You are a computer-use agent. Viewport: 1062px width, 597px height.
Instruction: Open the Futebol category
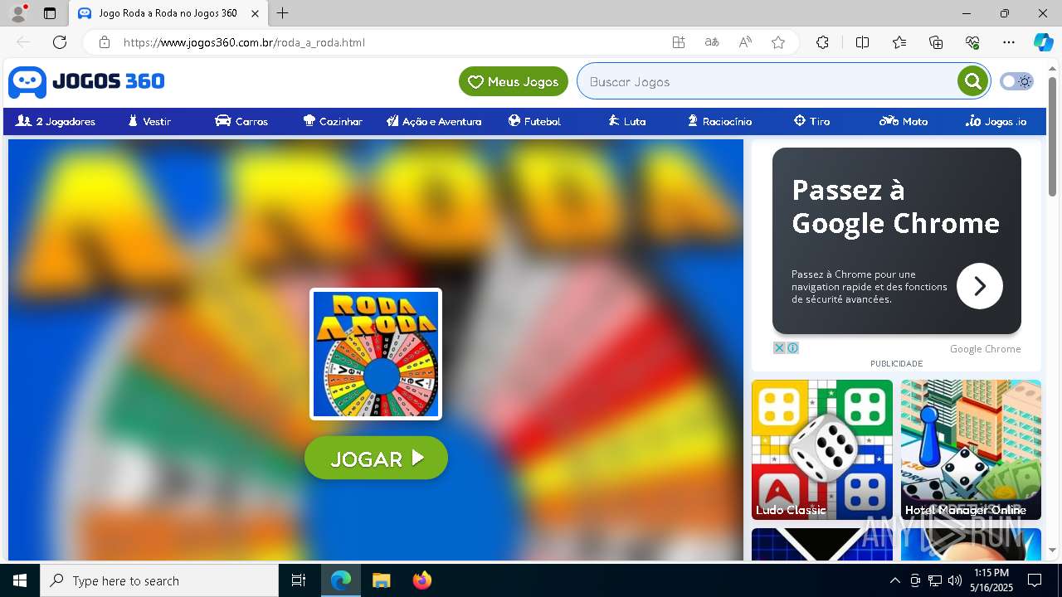pyautogui.click(x=534, y=121)
